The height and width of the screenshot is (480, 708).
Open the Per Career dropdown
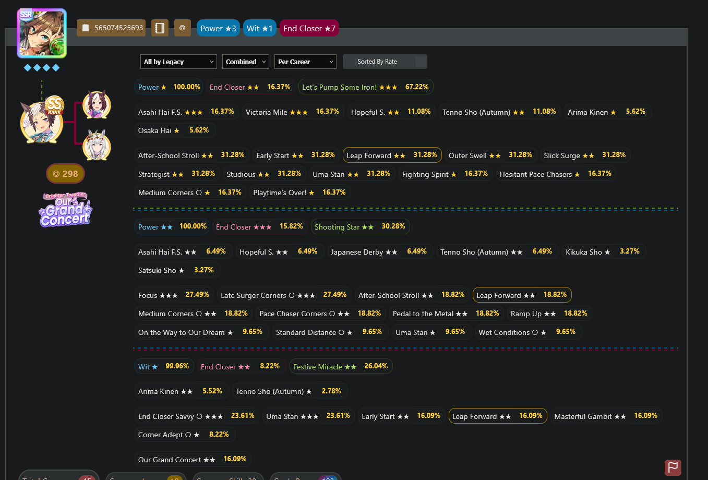click(305, 62)
